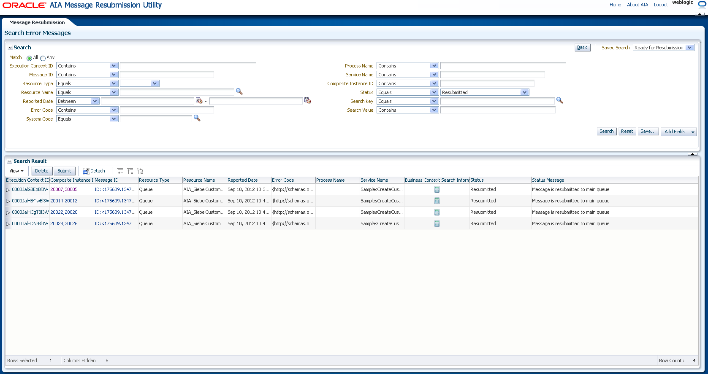Open business context info for row 0000JalHB^wBl3W
Image resolution: width=708 pixels, height=374 pixels.
(x=437, y=201)
